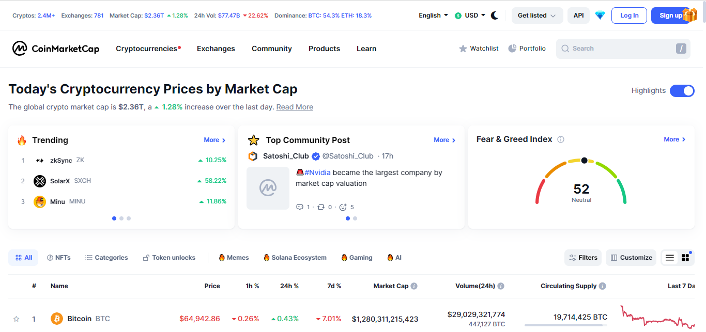Open the Gaming category
The width and height of the screenshot is (706, 332).
[x=357, y=258]
